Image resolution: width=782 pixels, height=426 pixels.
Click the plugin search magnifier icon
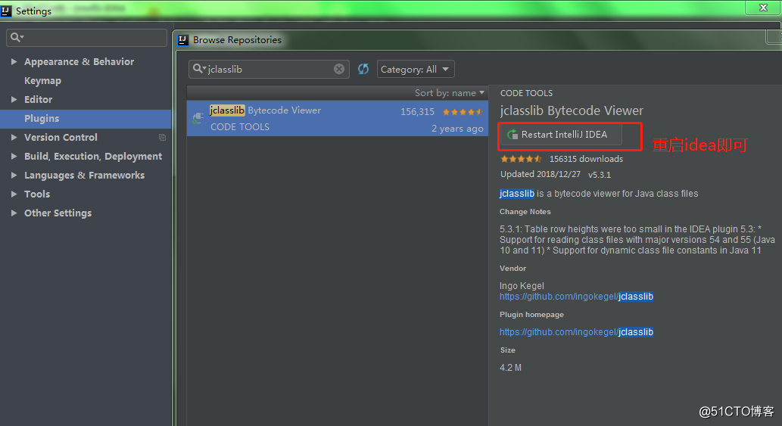tap(199, 69)
